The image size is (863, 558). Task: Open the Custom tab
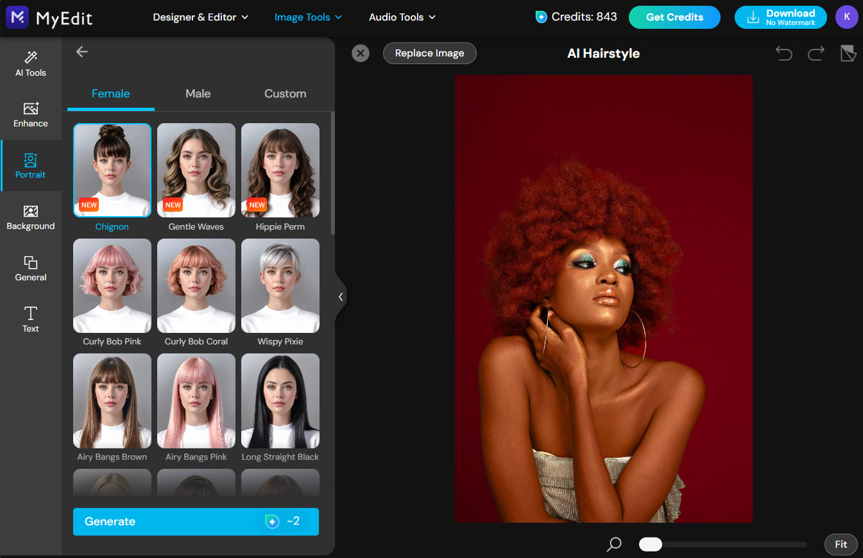click(x=285, y=94)
